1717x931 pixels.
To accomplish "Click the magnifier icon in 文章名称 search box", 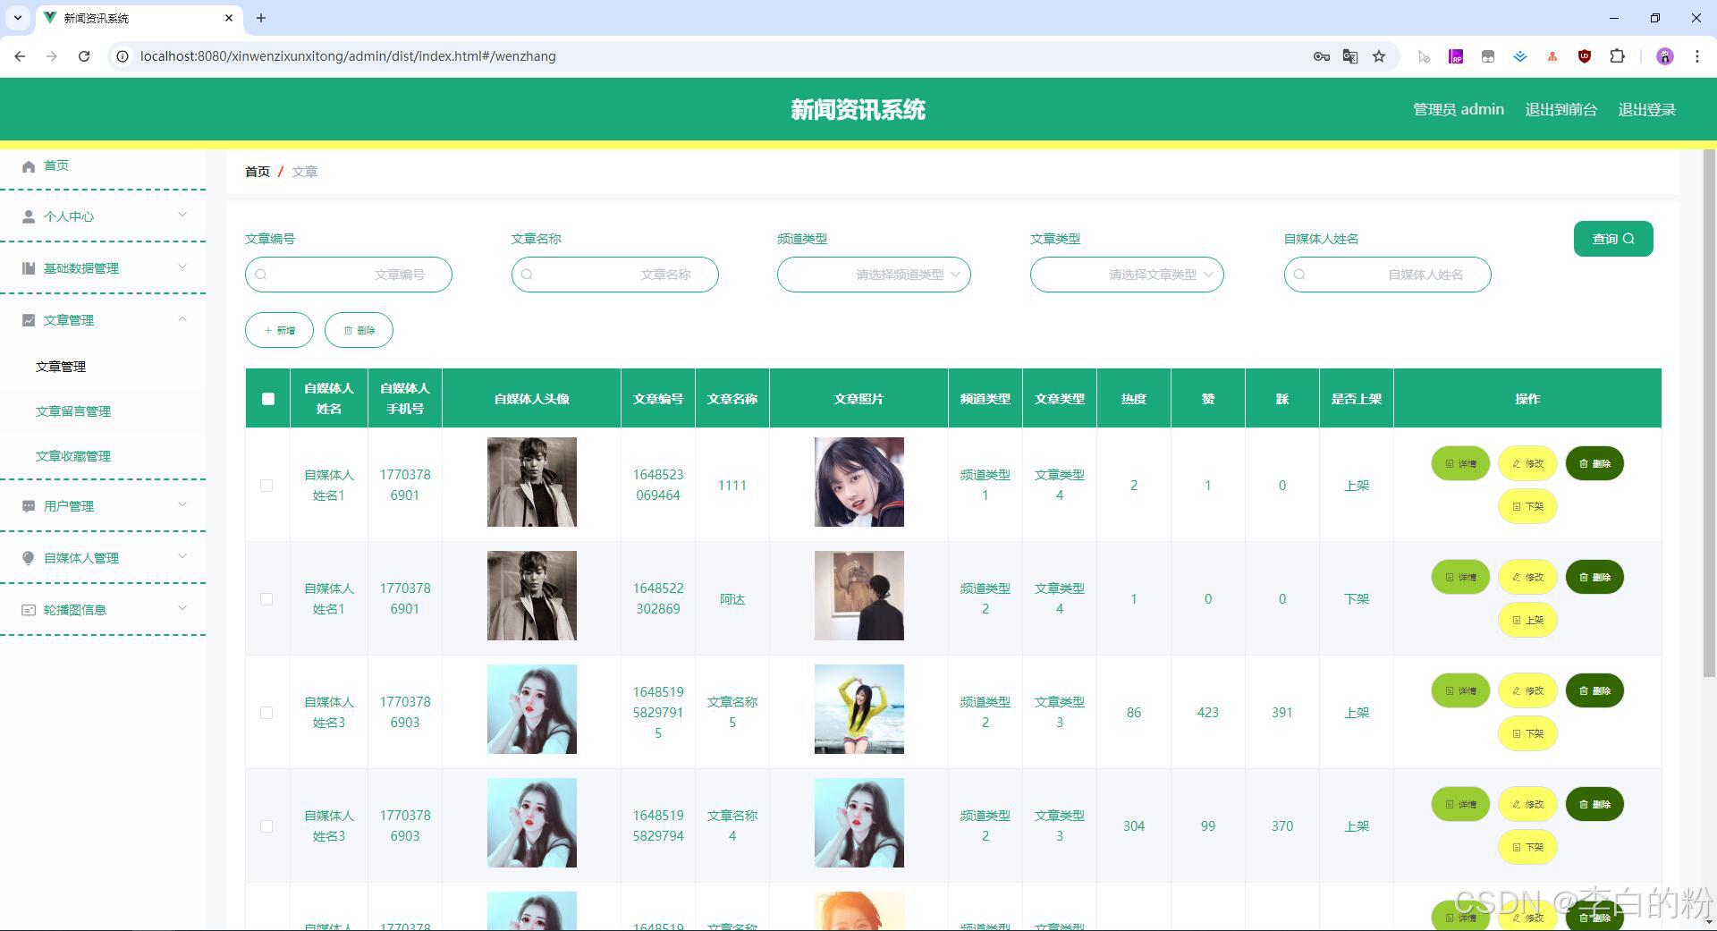I will click(x=527, y=275).
